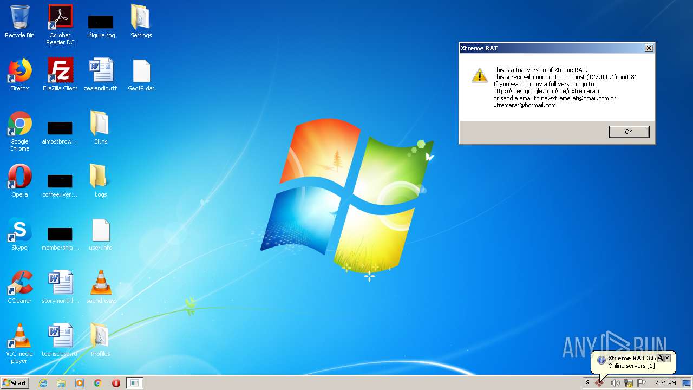Viewport: 693px width, 390px height.
Task: Open the Profiles folder
Action: (101, 340)
